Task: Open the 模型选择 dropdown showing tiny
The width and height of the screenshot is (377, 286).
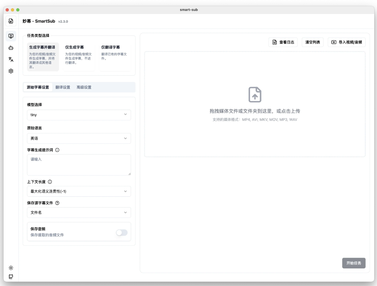Action: click(x=79, y=115)
